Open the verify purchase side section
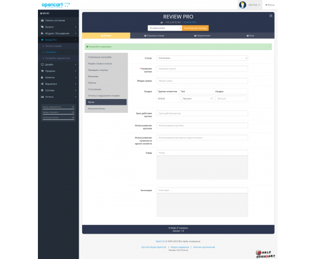 coord(106,70)
